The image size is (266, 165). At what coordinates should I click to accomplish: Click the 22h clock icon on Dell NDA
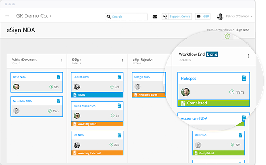click(232, 145)
